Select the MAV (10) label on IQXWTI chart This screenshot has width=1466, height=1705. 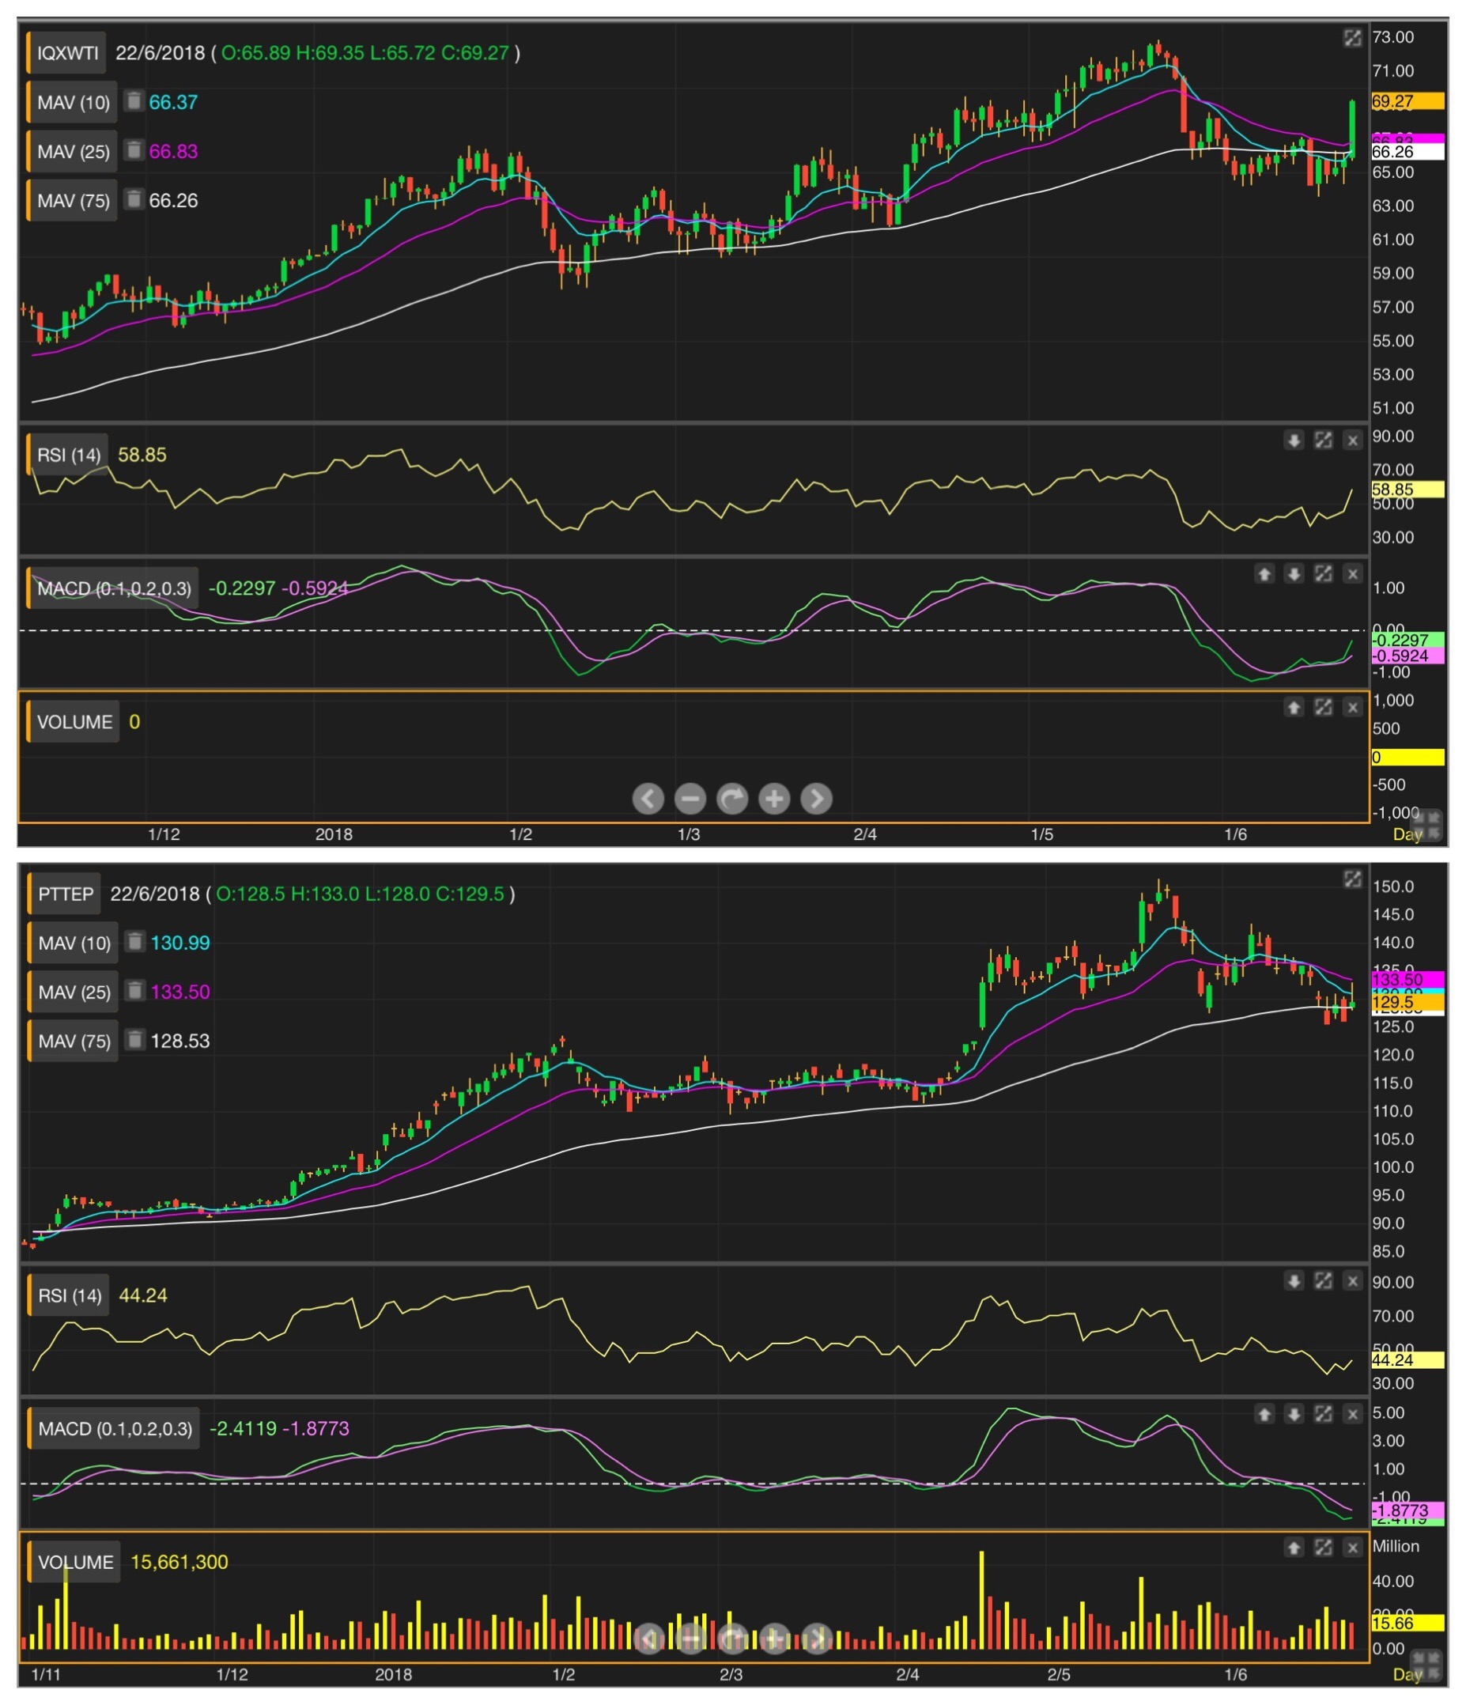[x=73, y=102]
